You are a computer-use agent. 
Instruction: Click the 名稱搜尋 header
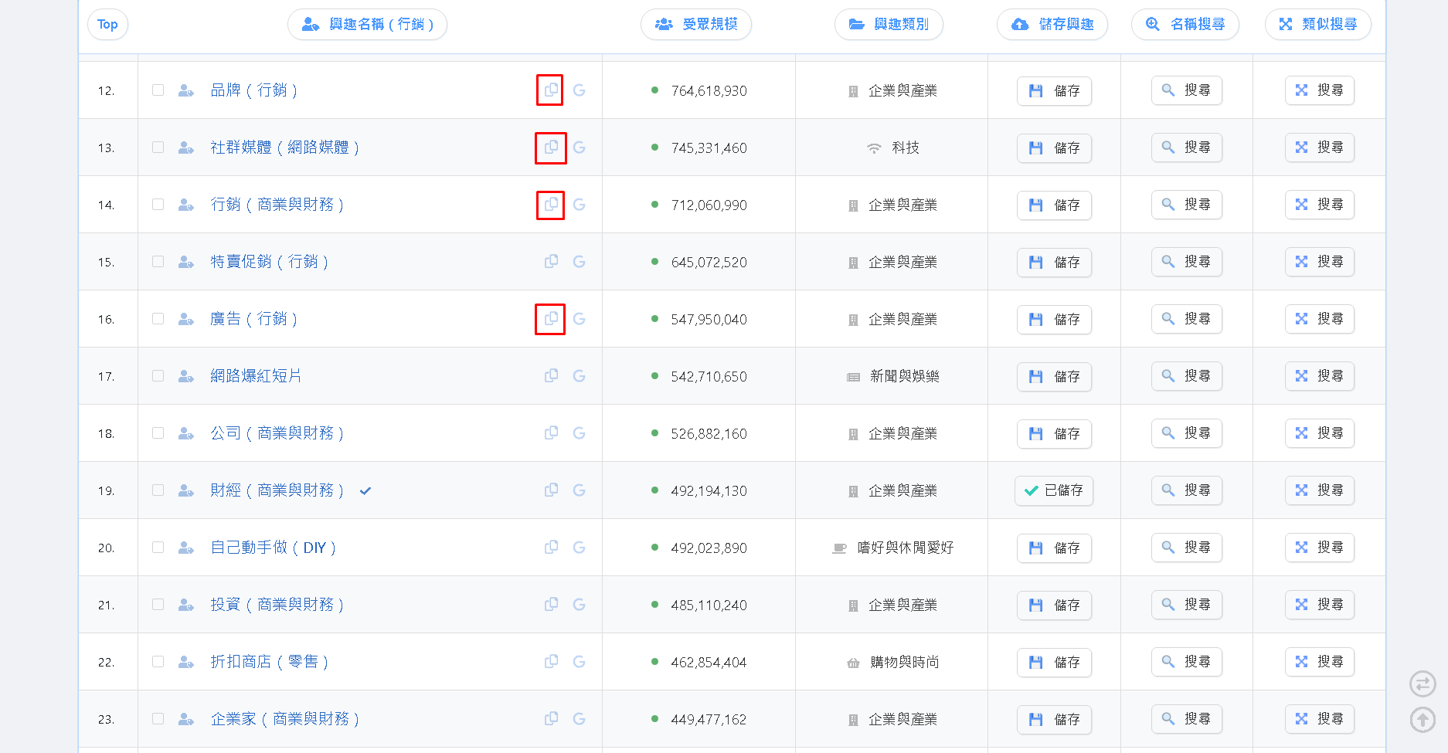click(x=1185, y=24)
